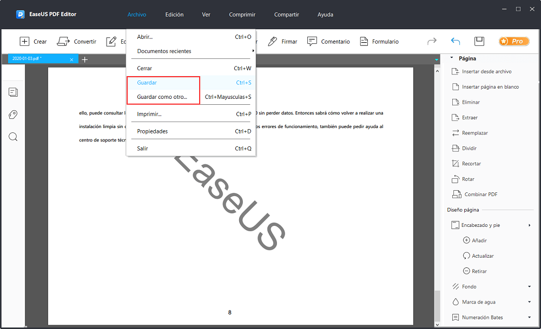Open the Archivo menu
Image resolution: width=541 pixels, height=329 pixels.
click(137, 15)
